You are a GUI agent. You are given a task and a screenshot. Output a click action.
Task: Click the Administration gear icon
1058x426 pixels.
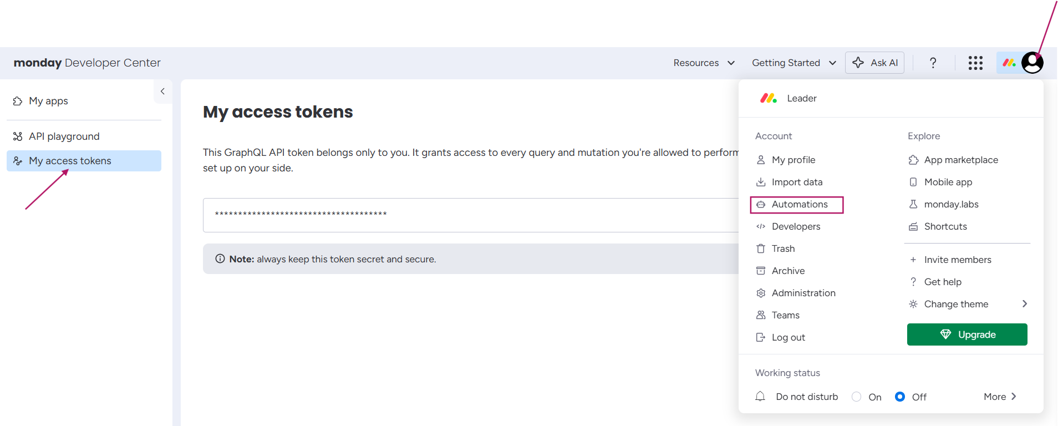761,293
